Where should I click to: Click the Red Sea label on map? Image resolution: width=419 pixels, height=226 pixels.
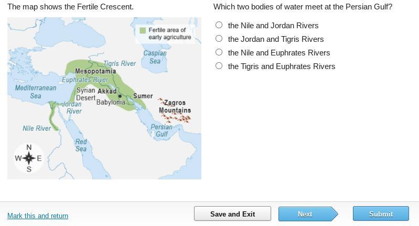[x=81, y=145]
